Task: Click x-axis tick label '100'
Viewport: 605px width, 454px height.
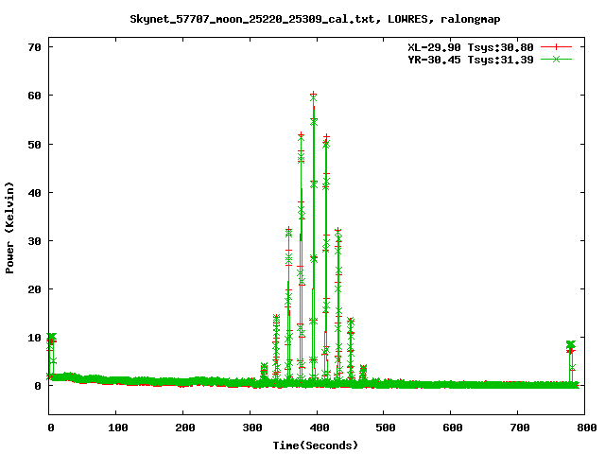Action: pyautogui.click(x=117, y=428)
